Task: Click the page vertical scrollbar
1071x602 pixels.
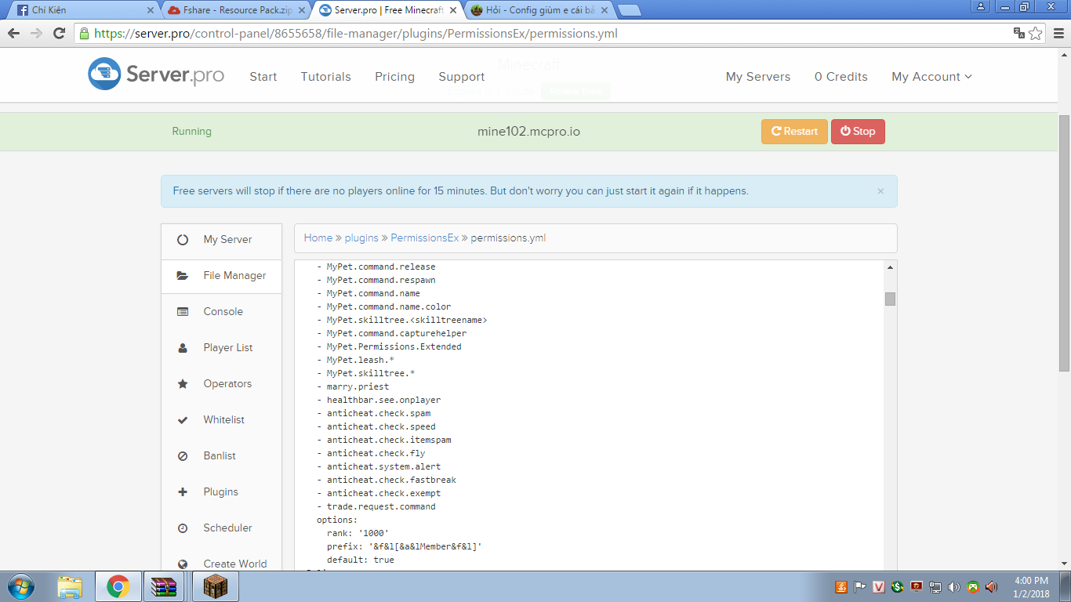Action: 1064,243
